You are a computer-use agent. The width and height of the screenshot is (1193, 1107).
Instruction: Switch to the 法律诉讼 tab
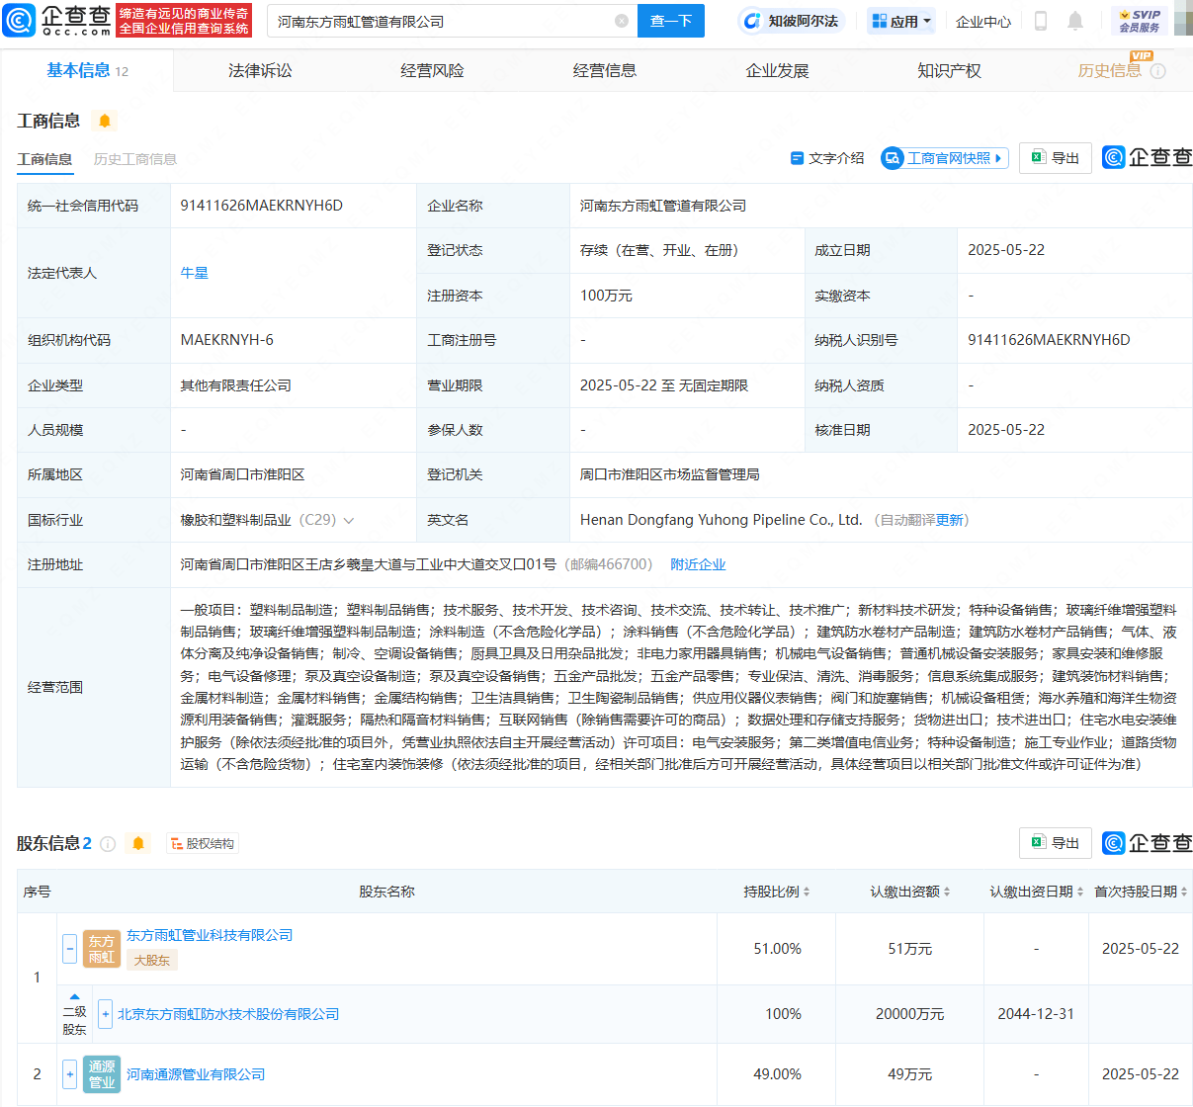260,71
